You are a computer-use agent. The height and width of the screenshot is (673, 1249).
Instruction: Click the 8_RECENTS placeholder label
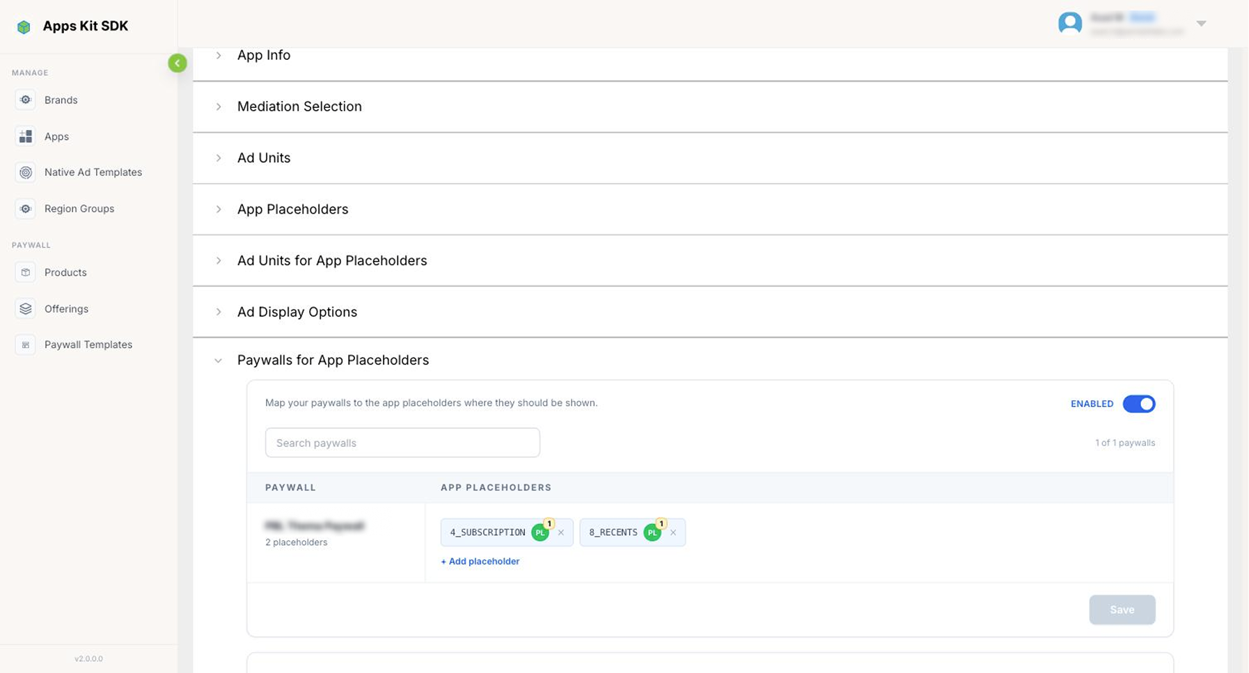click(x=613, y=532)
